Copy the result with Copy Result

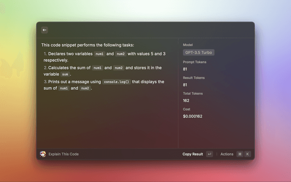193,154
